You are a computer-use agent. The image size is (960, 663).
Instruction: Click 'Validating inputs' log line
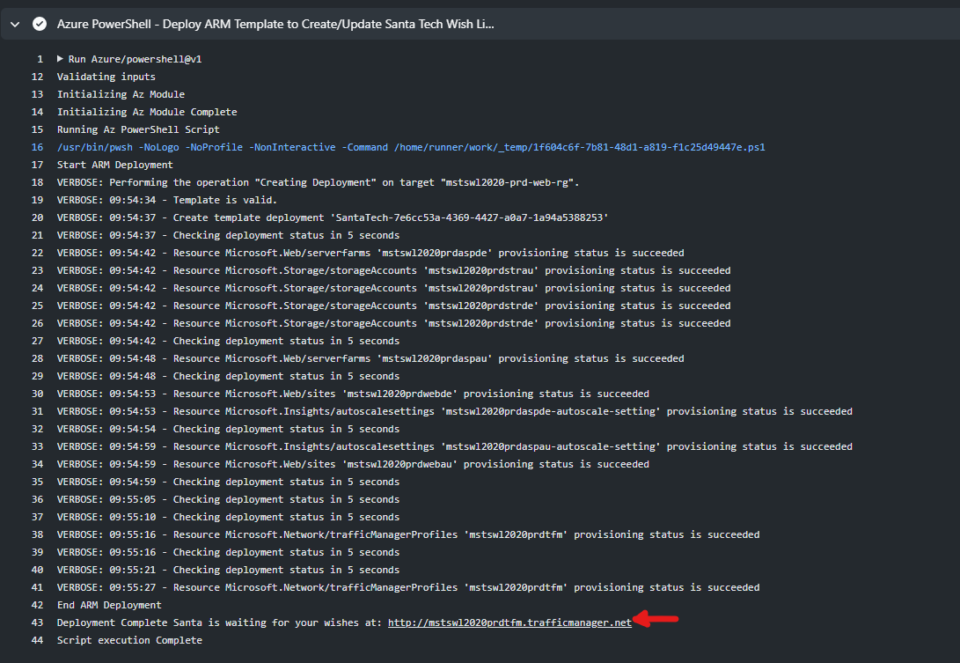(106, 77)
